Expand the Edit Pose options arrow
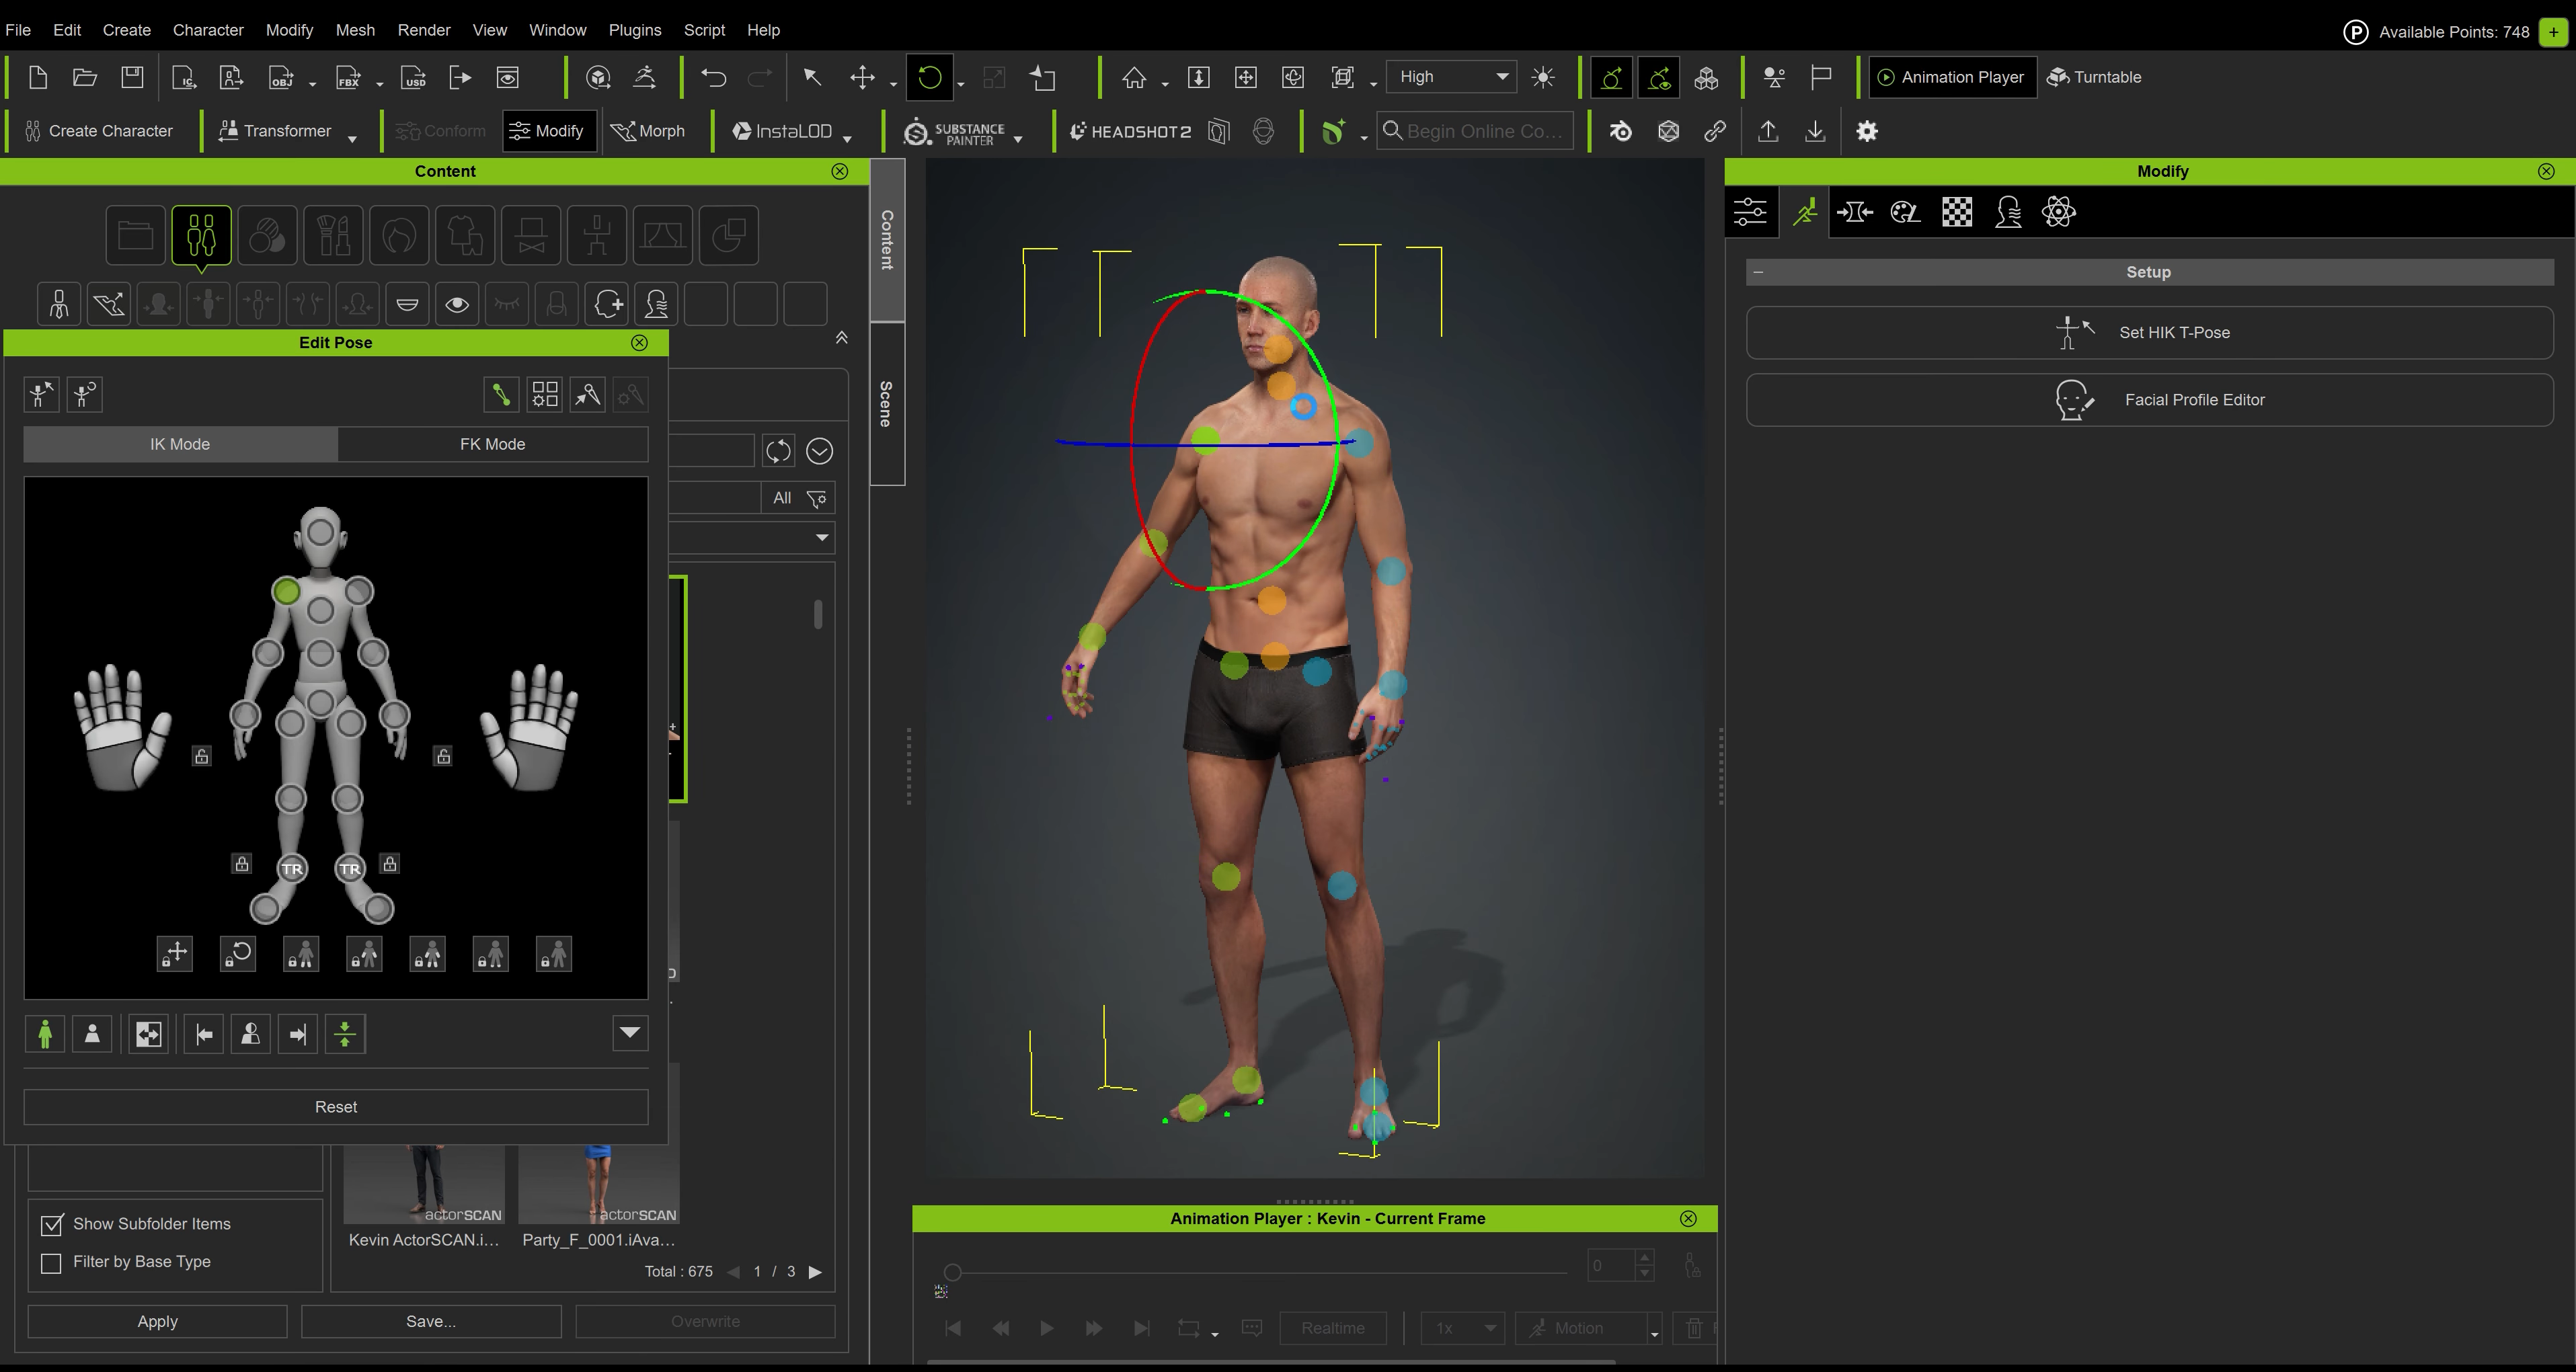 pos(630,1033)
